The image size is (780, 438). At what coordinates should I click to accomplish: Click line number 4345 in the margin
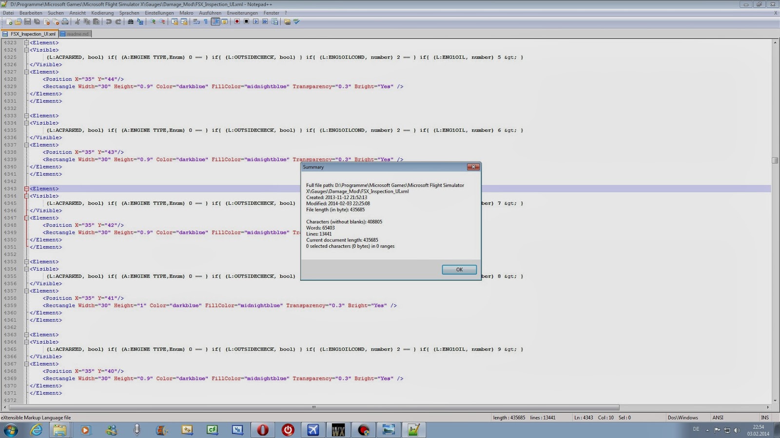[10, 203]
